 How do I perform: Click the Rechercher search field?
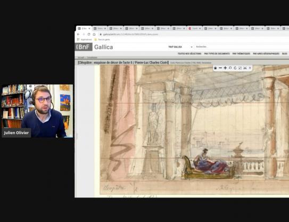242,47
